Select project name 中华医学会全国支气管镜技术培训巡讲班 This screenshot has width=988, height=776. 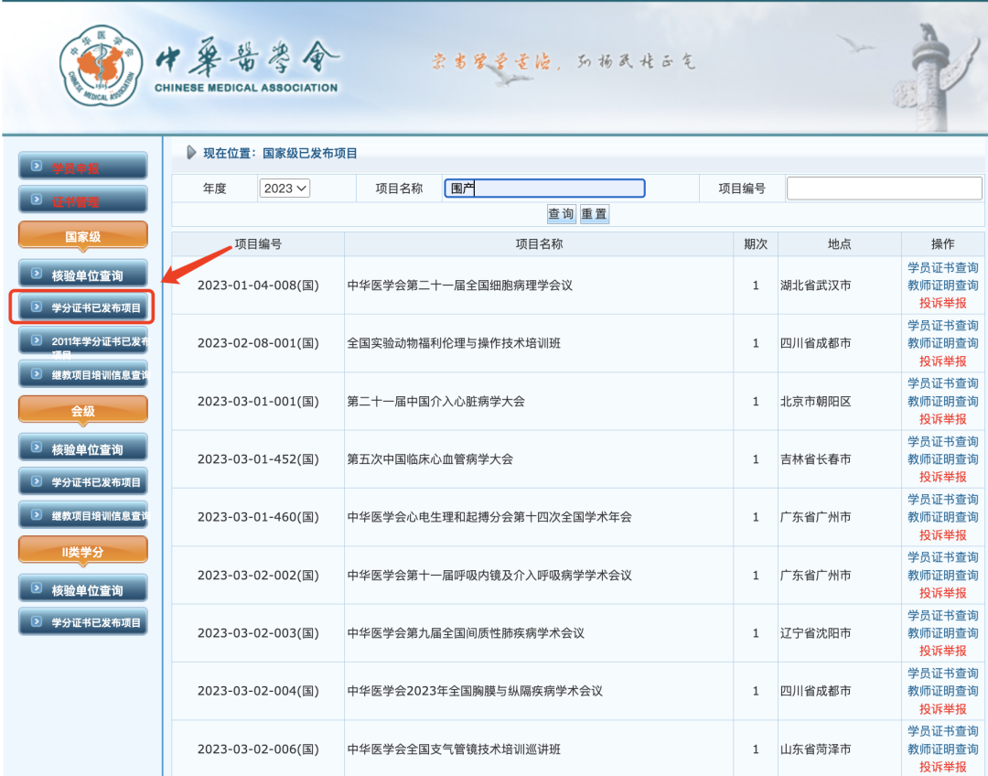tap(454, 749)
